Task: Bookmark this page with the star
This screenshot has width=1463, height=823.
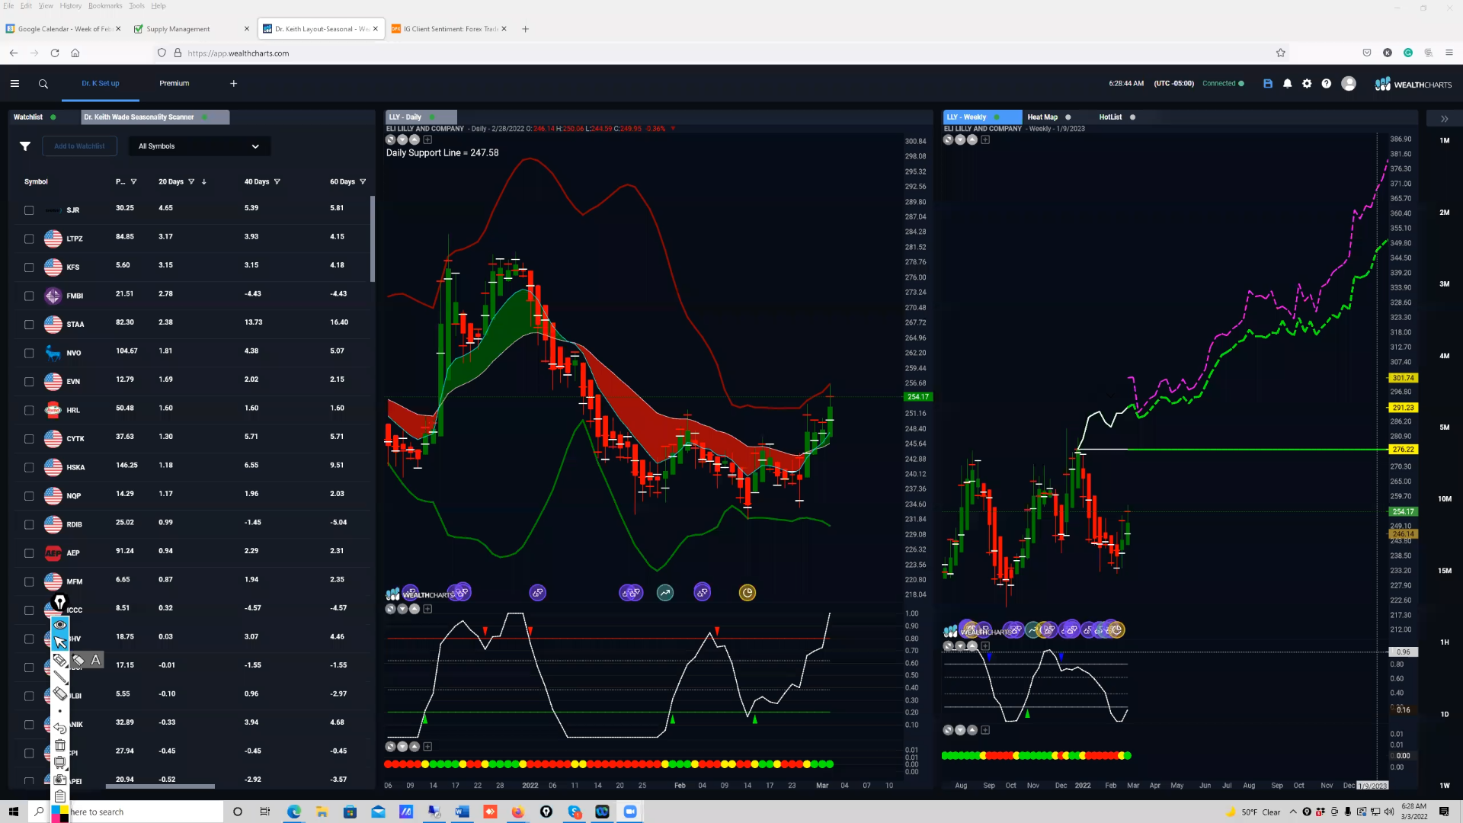Action: pyautogui.click(x=1281, y=53)
